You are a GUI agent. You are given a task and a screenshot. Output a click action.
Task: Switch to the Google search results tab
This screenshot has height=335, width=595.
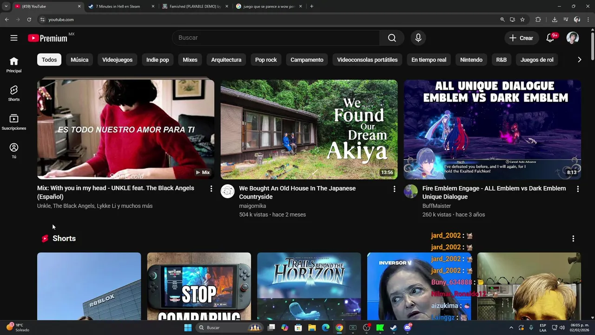[269, 7]
